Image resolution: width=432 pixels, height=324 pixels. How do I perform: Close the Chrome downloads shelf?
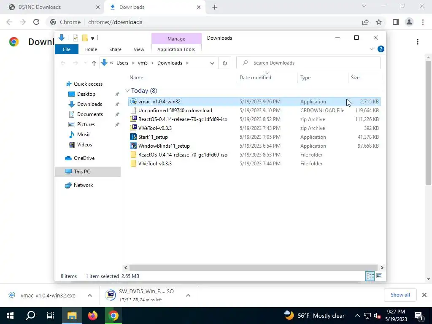tap(424, 295)
